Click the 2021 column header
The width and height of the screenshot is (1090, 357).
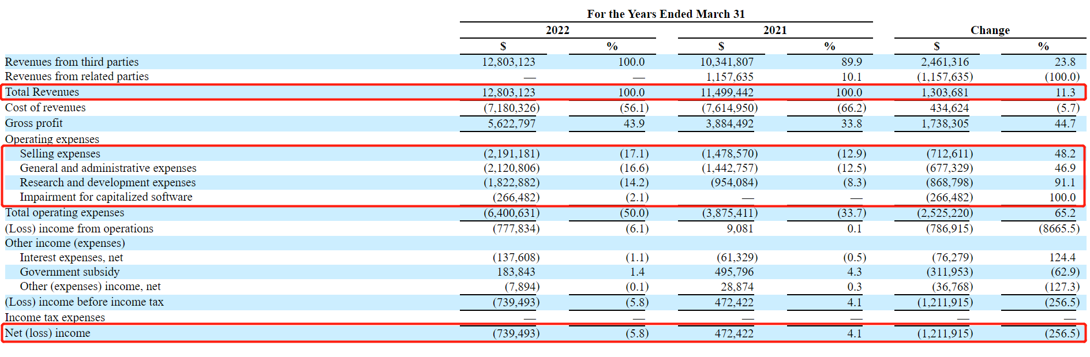click(x=775, y=31)
